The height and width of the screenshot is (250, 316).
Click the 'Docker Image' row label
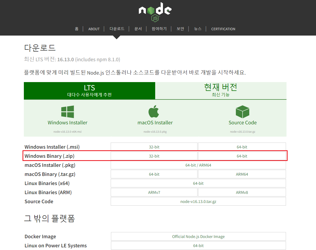(40, 237)
